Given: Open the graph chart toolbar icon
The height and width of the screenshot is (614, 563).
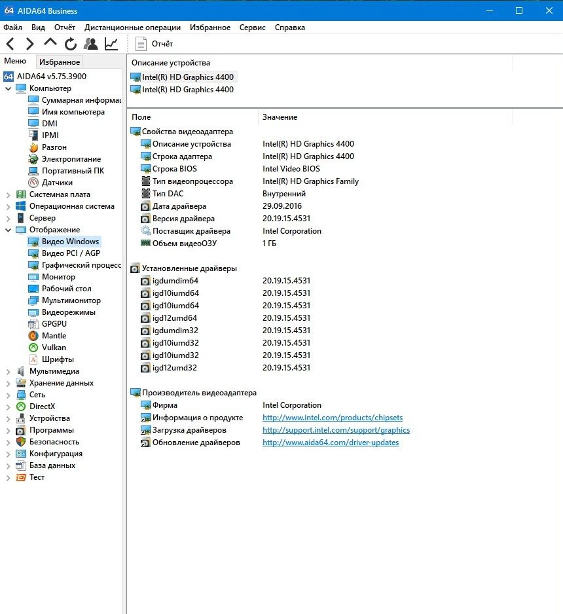Looking at the screenshot, I should [x=111, y=44].
